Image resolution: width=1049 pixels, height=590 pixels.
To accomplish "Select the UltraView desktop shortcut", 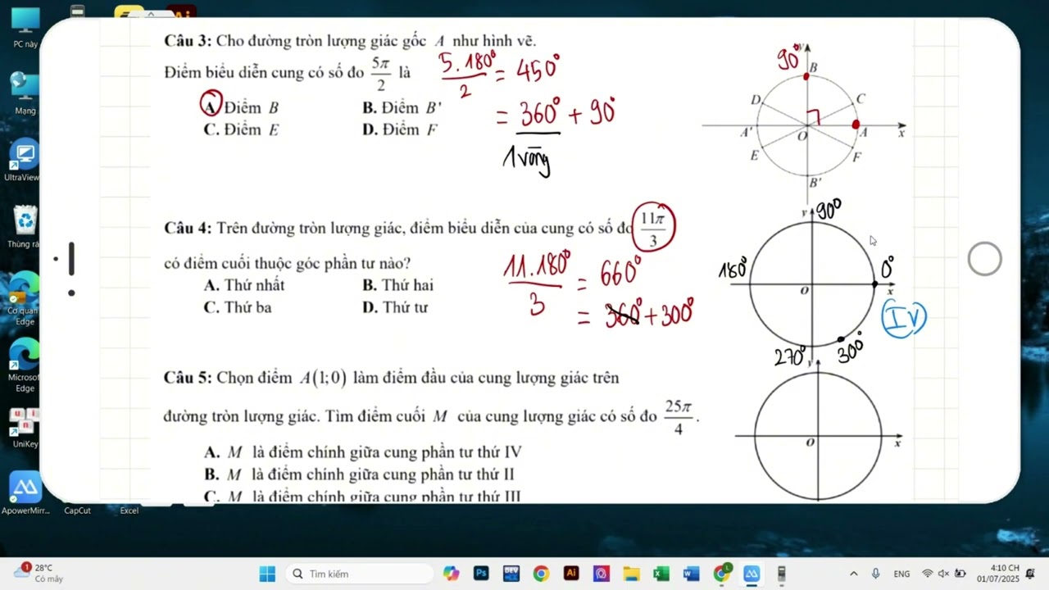I will 22,161.
